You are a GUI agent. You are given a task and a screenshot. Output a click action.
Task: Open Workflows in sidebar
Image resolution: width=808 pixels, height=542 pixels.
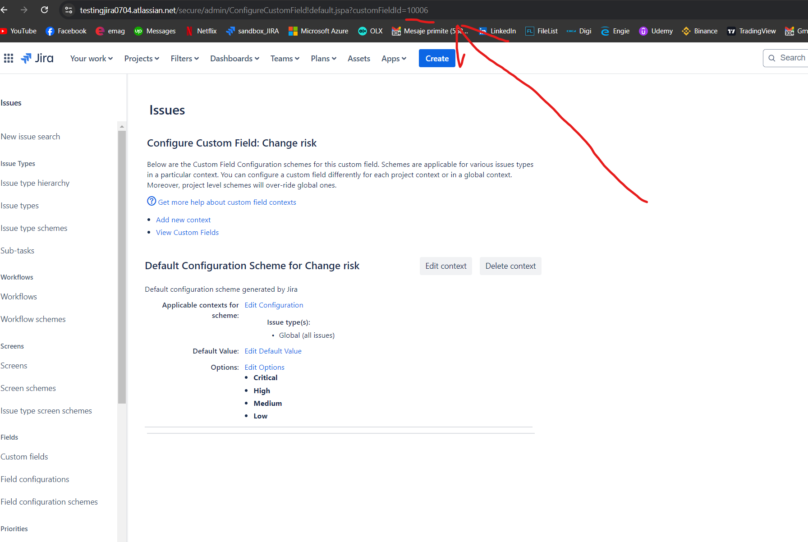coord(18,297)
